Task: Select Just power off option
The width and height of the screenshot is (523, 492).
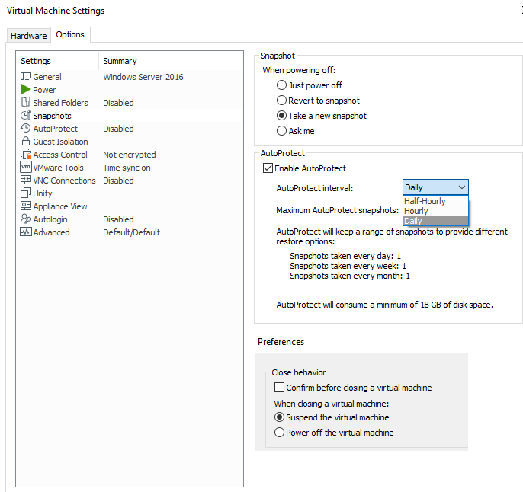Action: click(281, 85)
